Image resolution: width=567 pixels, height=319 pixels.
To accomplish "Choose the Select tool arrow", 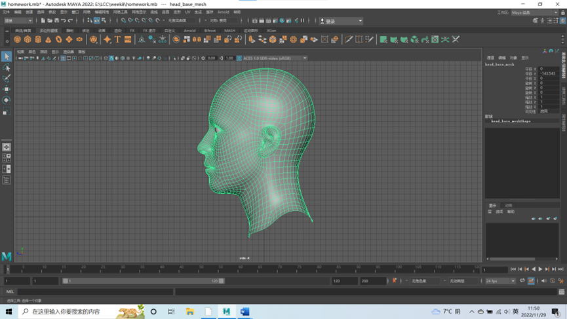I will (x=7, y=57).
